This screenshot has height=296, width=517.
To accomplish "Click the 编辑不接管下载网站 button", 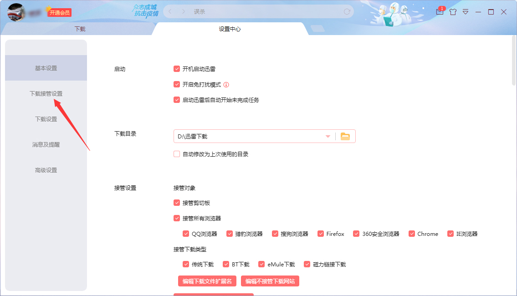I will [270, 281].
